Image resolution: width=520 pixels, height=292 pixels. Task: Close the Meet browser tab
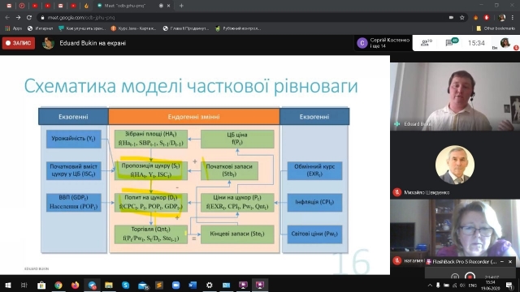click(169, 6)
